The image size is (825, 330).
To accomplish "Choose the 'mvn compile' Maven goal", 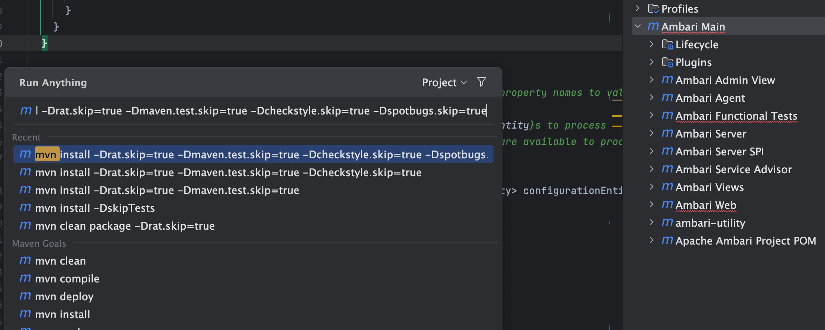I will 253,278.
